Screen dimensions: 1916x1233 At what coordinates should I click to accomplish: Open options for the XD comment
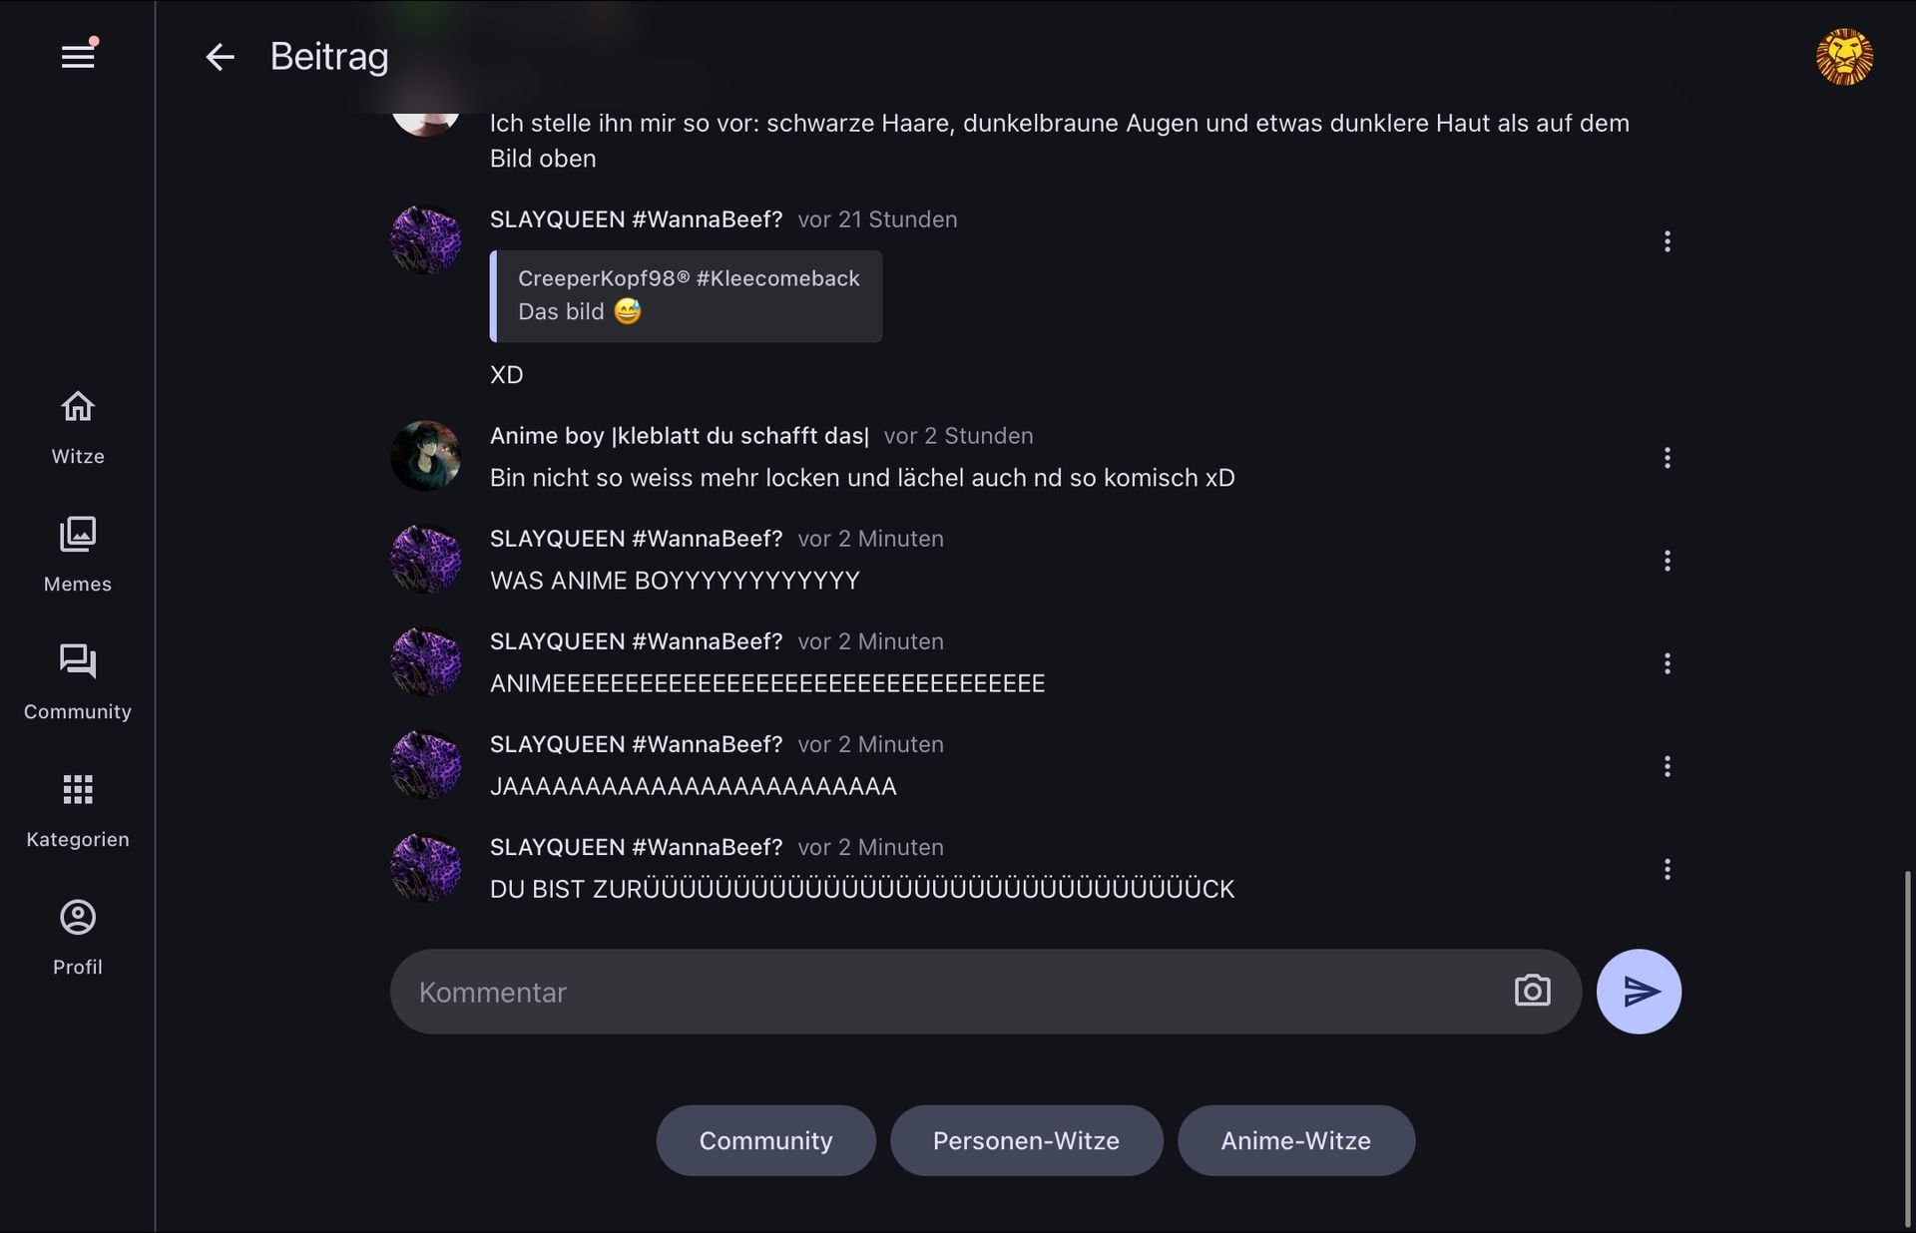[1667, 241]
